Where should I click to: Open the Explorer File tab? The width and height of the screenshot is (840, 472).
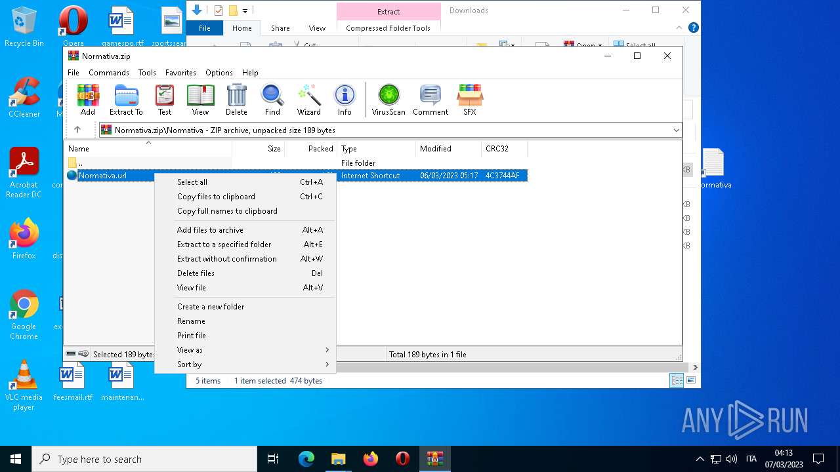(x=205, y=28)
